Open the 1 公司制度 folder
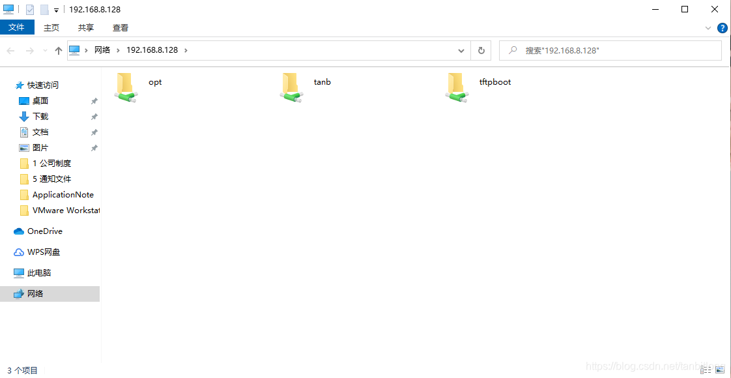Viewport: 731px width, 378px height. coord(51,163)
